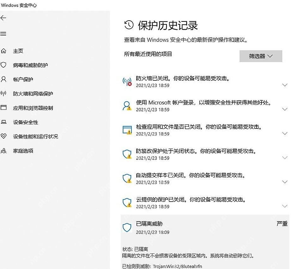Screen dimensions: 294x269
Task: Click the 检查应用和文件是否已关闭 entry text
Action: [199, 127]
